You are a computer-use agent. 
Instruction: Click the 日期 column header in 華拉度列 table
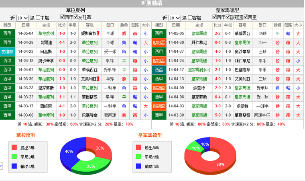(26, 25)
